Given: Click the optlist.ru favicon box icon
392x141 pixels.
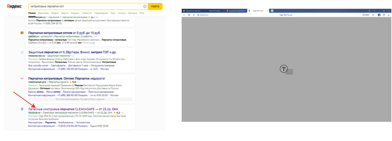Looking at the screenshot, I should (22, 33).
